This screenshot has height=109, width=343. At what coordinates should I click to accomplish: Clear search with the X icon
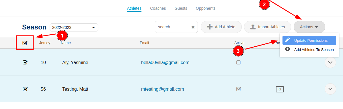193,27
